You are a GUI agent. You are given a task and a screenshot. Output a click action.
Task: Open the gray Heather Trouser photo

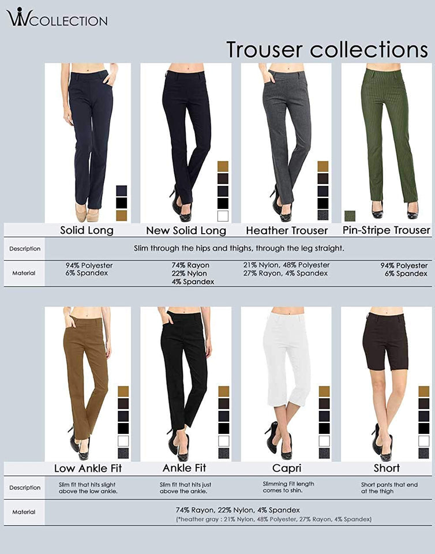point(286,143)
